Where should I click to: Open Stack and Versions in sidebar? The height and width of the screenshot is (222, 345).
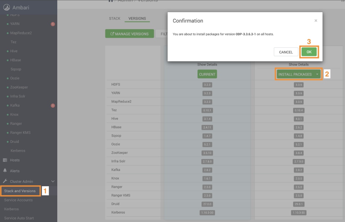pyautogui.click(x=20, y=191)
